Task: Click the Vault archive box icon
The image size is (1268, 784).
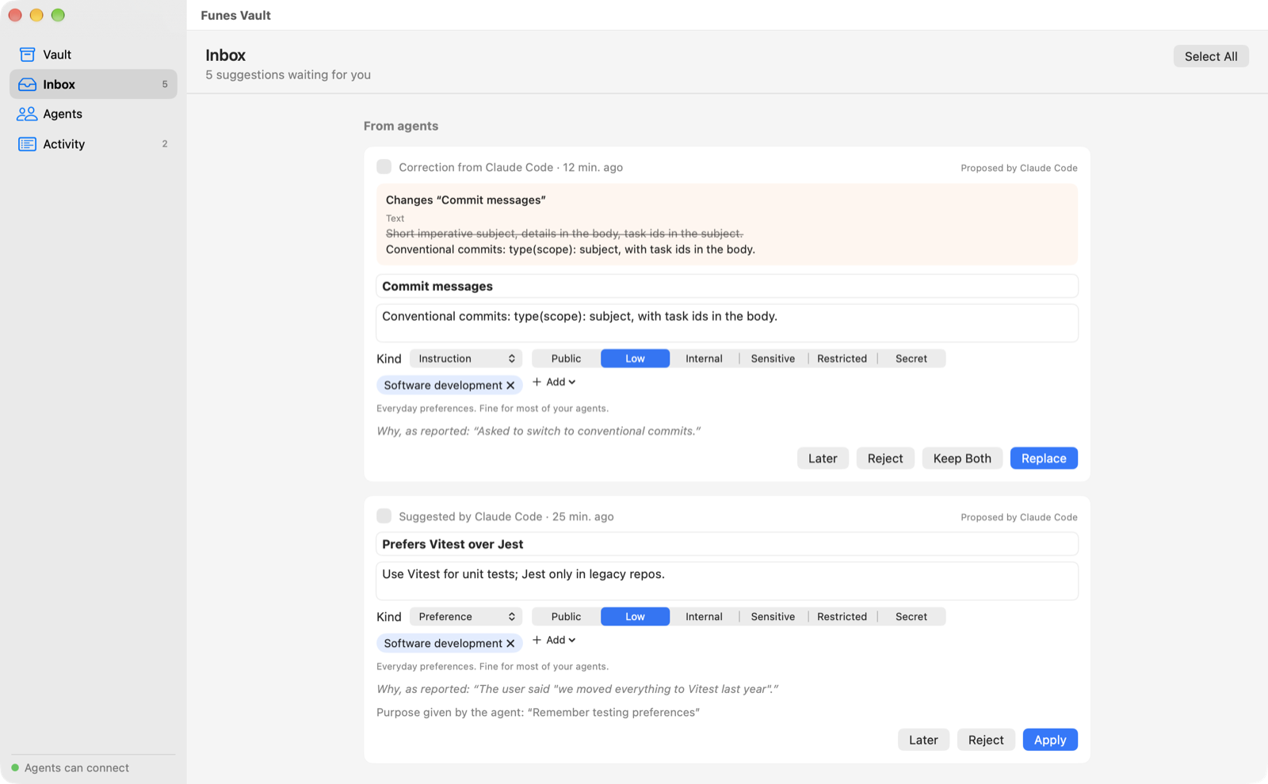Action: tap(27, 55)
